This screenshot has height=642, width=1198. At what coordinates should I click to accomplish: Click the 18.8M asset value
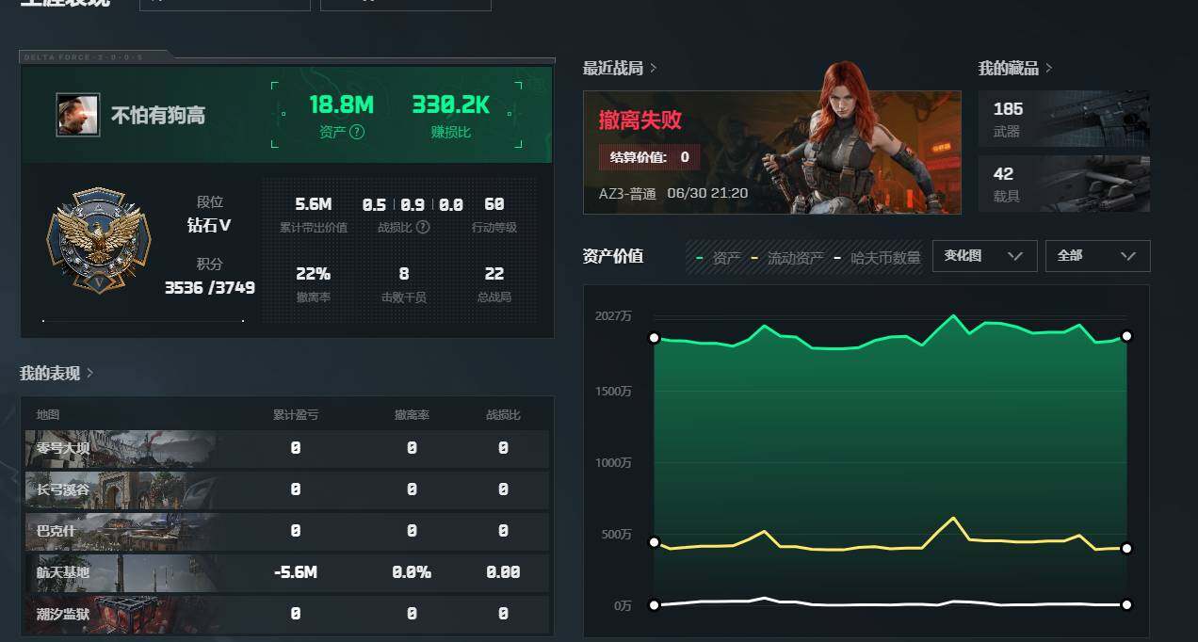coord(342,104)
